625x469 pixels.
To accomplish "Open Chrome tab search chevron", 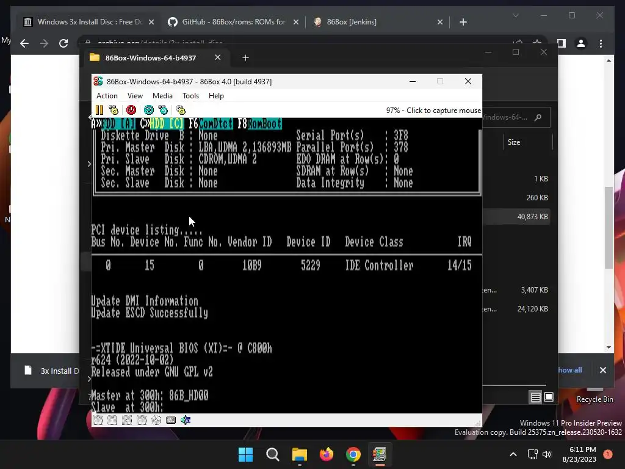I will point(515,15).
